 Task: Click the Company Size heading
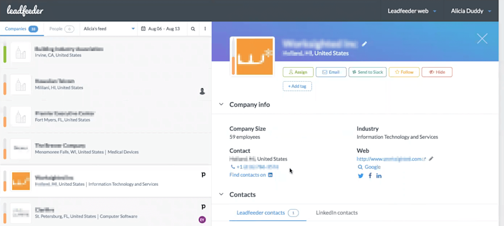click(x=248, y=129)
